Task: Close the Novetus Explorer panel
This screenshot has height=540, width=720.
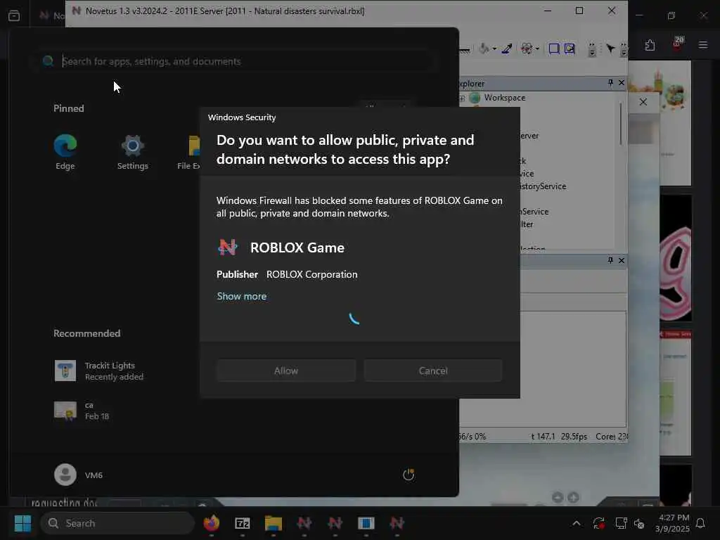Action: [x=622, y=83]
